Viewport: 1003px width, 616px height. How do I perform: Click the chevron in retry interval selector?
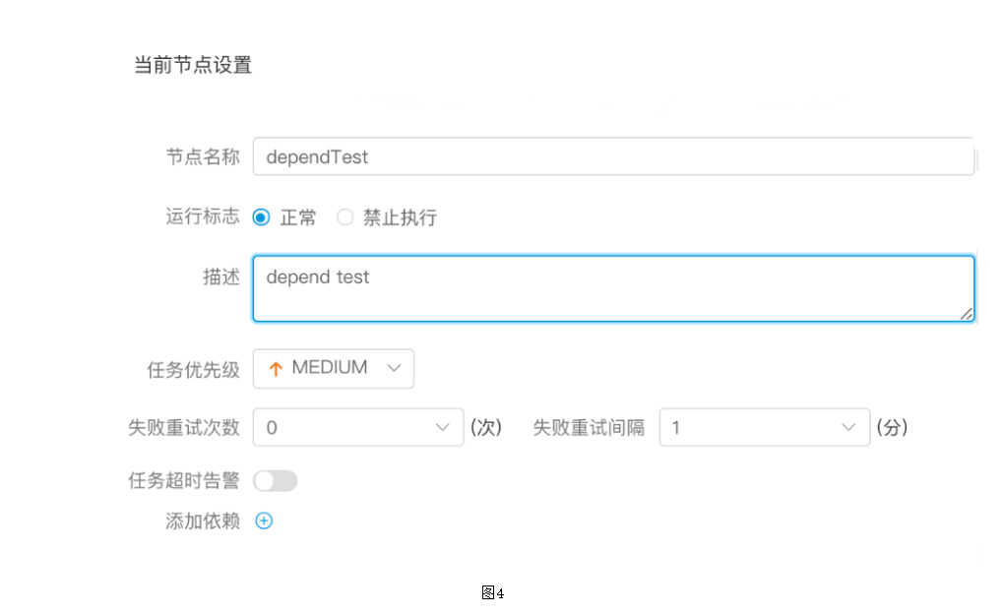(x=848, y=427)
